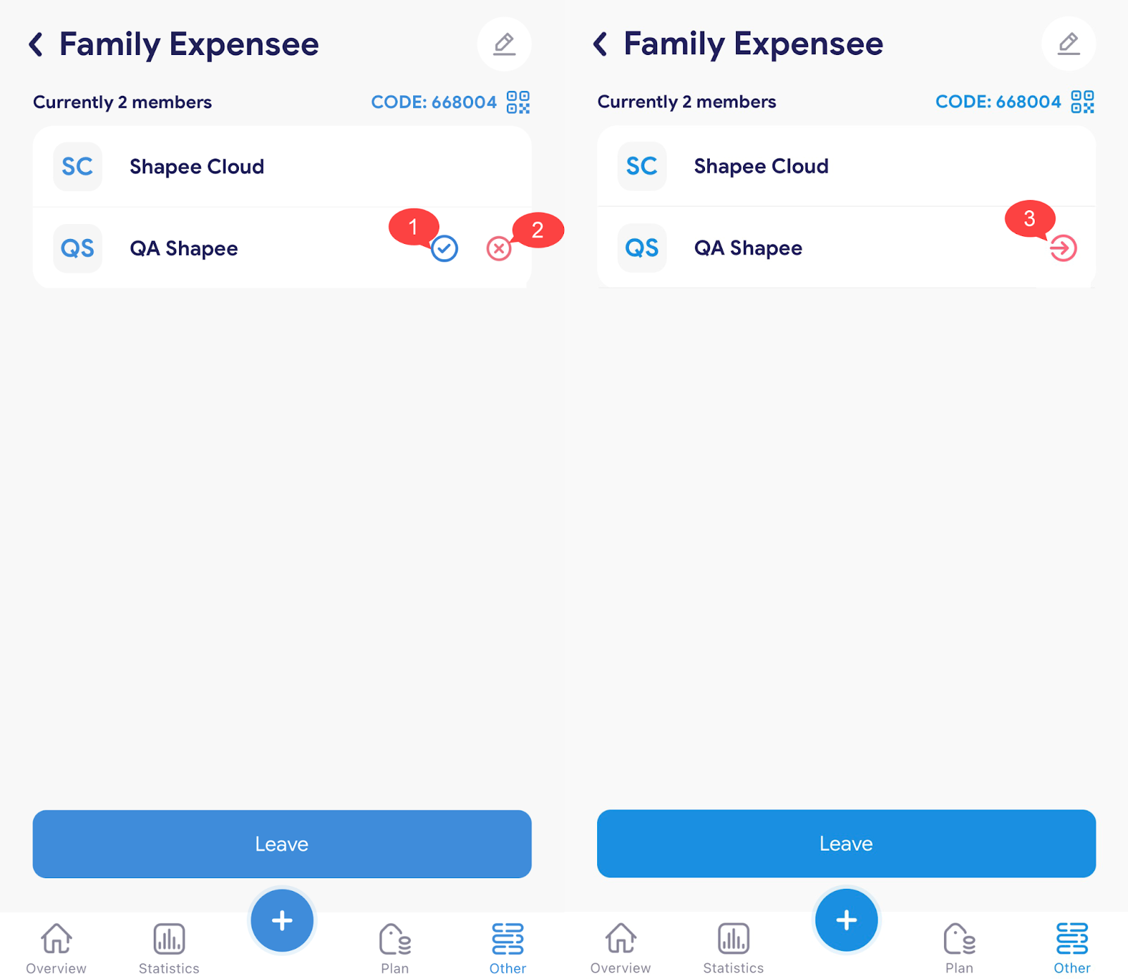The width and height of the screenshot is (1128, 979).
Task: Tap the blue plus add button on the right screen
Action: (847, 920)
